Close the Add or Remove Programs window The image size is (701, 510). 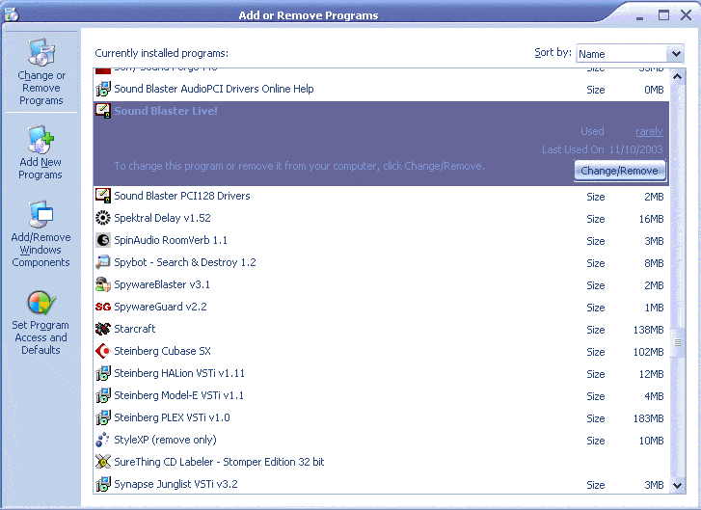point(686,15)
